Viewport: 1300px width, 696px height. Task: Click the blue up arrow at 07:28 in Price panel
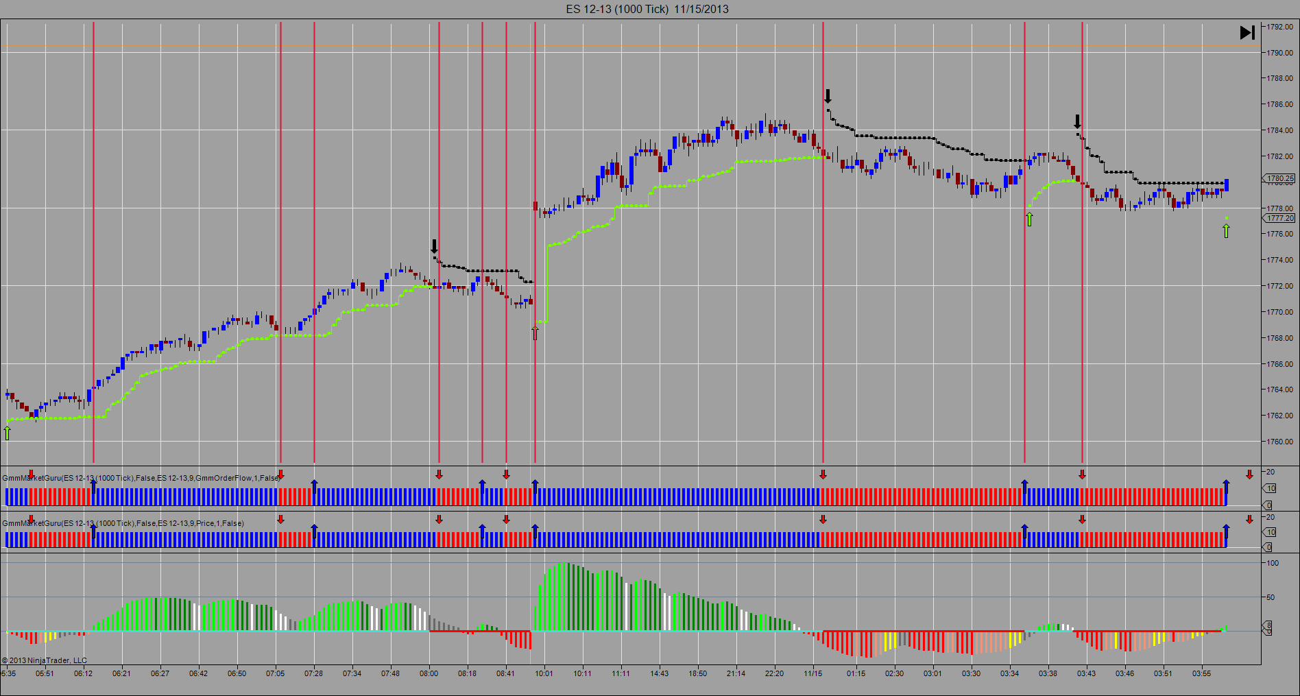(314, 531)
